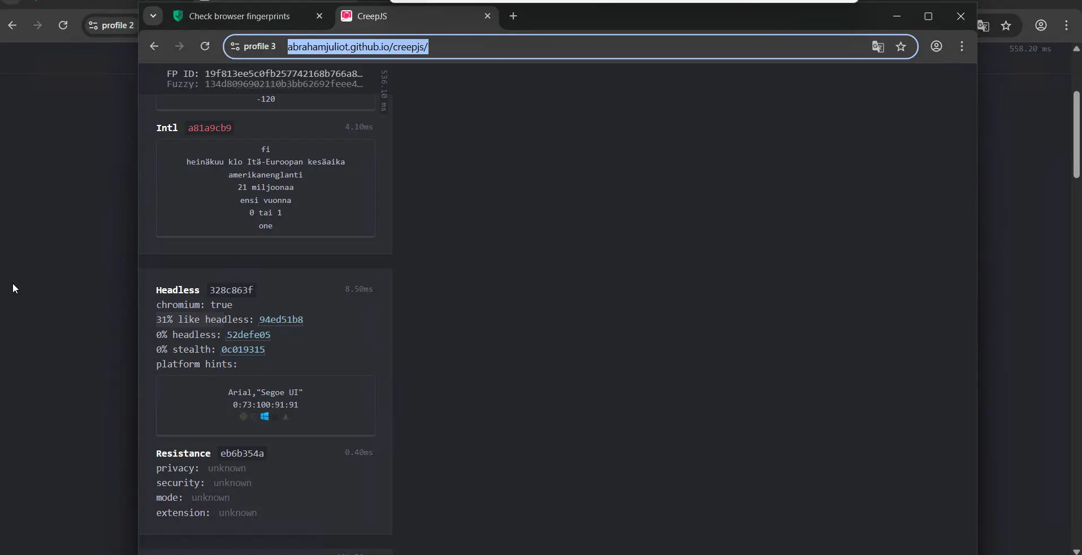Open the 0c019315 stealth hash link
The height and width of the screenshot is (555, 1082).
click(243, 350)
